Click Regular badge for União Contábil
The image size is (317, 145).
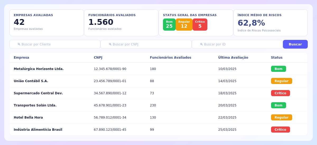[x=282, y=81]
